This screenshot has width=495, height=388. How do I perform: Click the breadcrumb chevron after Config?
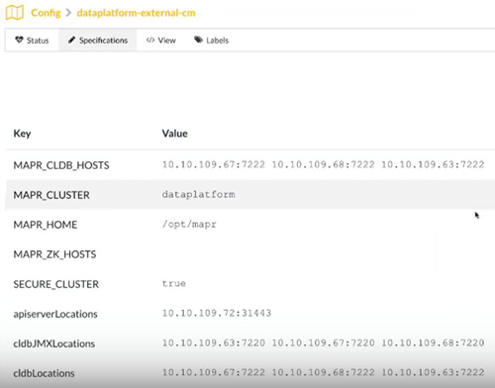pyautogui.click(x=68, y=13)
